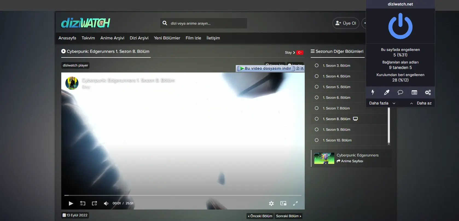Open the 'Anime Sayfası' link
The height and width of the screenshot is (221, 459).
coord(350,161)
